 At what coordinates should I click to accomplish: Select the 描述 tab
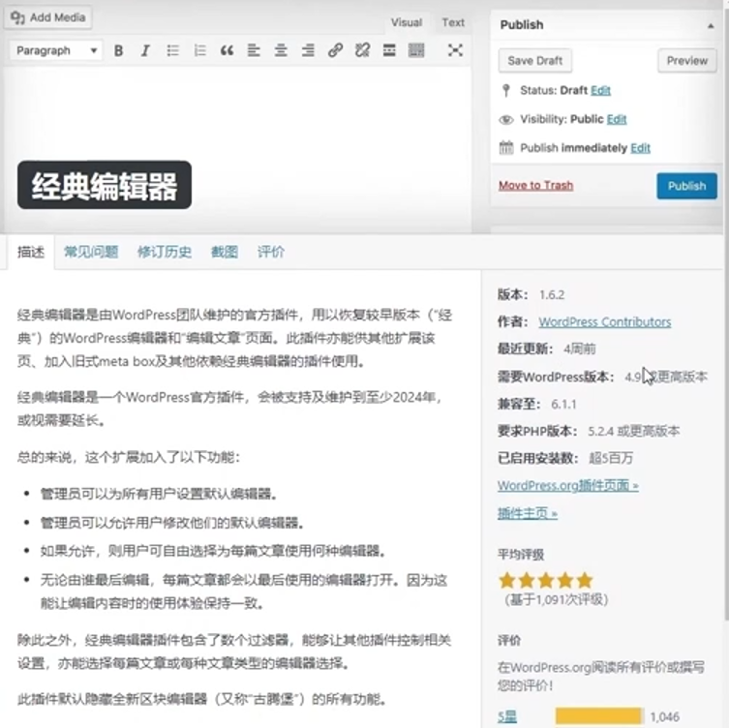(x=31, y=253)
